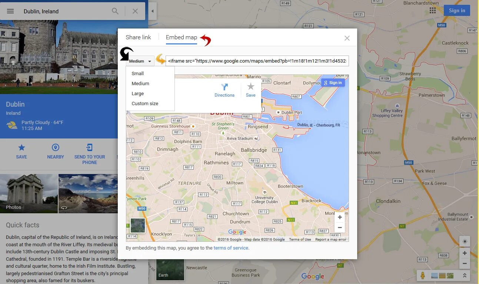Click the imagery thumbnails strip at the bottom right
Image resolution: width=479 pixels, height=284 pixels.
click(442, 275)
